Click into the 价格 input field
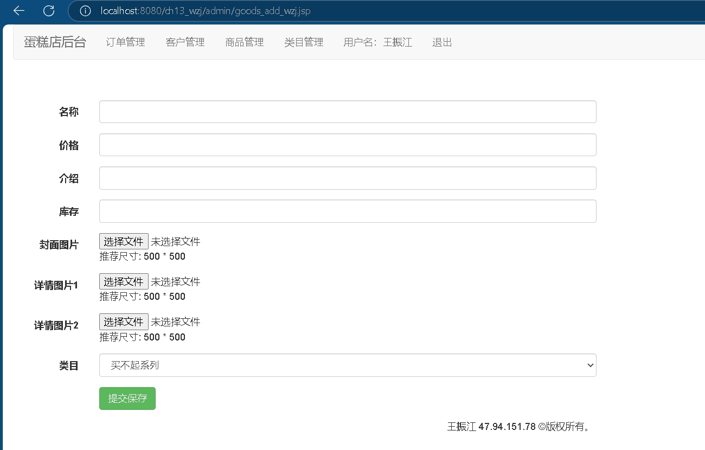 click(347, 145)
